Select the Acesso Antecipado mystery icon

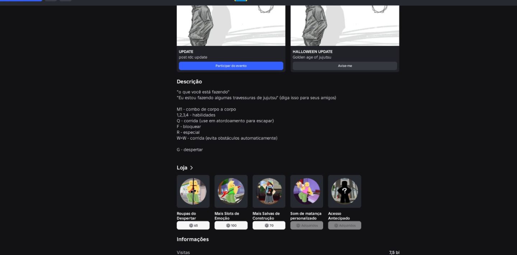(x=345, y=191)
